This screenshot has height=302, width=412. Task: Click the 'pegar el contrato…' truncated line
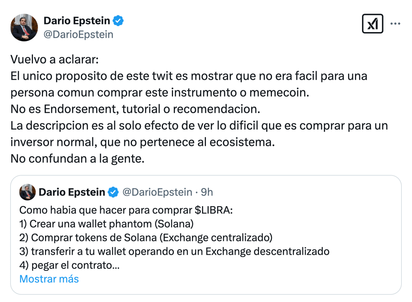coord(69,265)
